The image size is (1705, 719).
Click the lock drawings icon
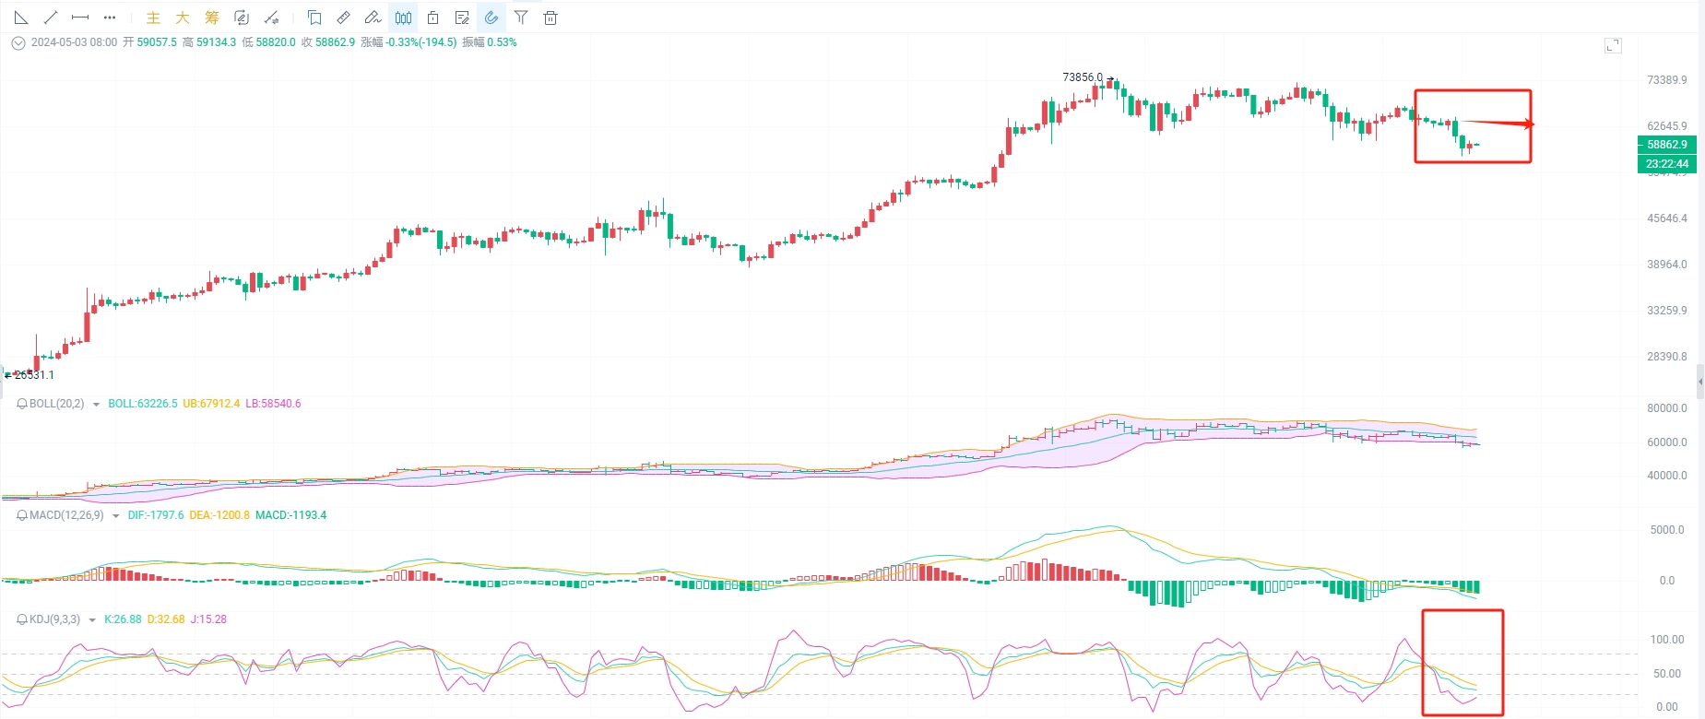click(432, 18)
